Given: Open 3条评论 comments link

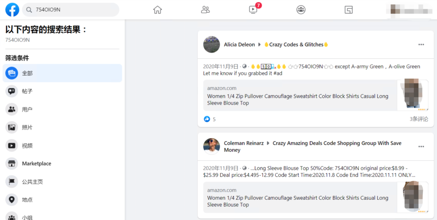Looking at the screenshot, I should coord(419,119).
